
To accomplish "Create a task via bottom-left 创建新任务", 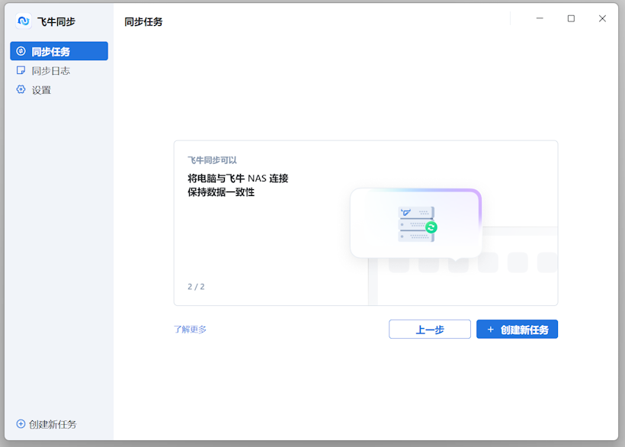I will (46, 424).
